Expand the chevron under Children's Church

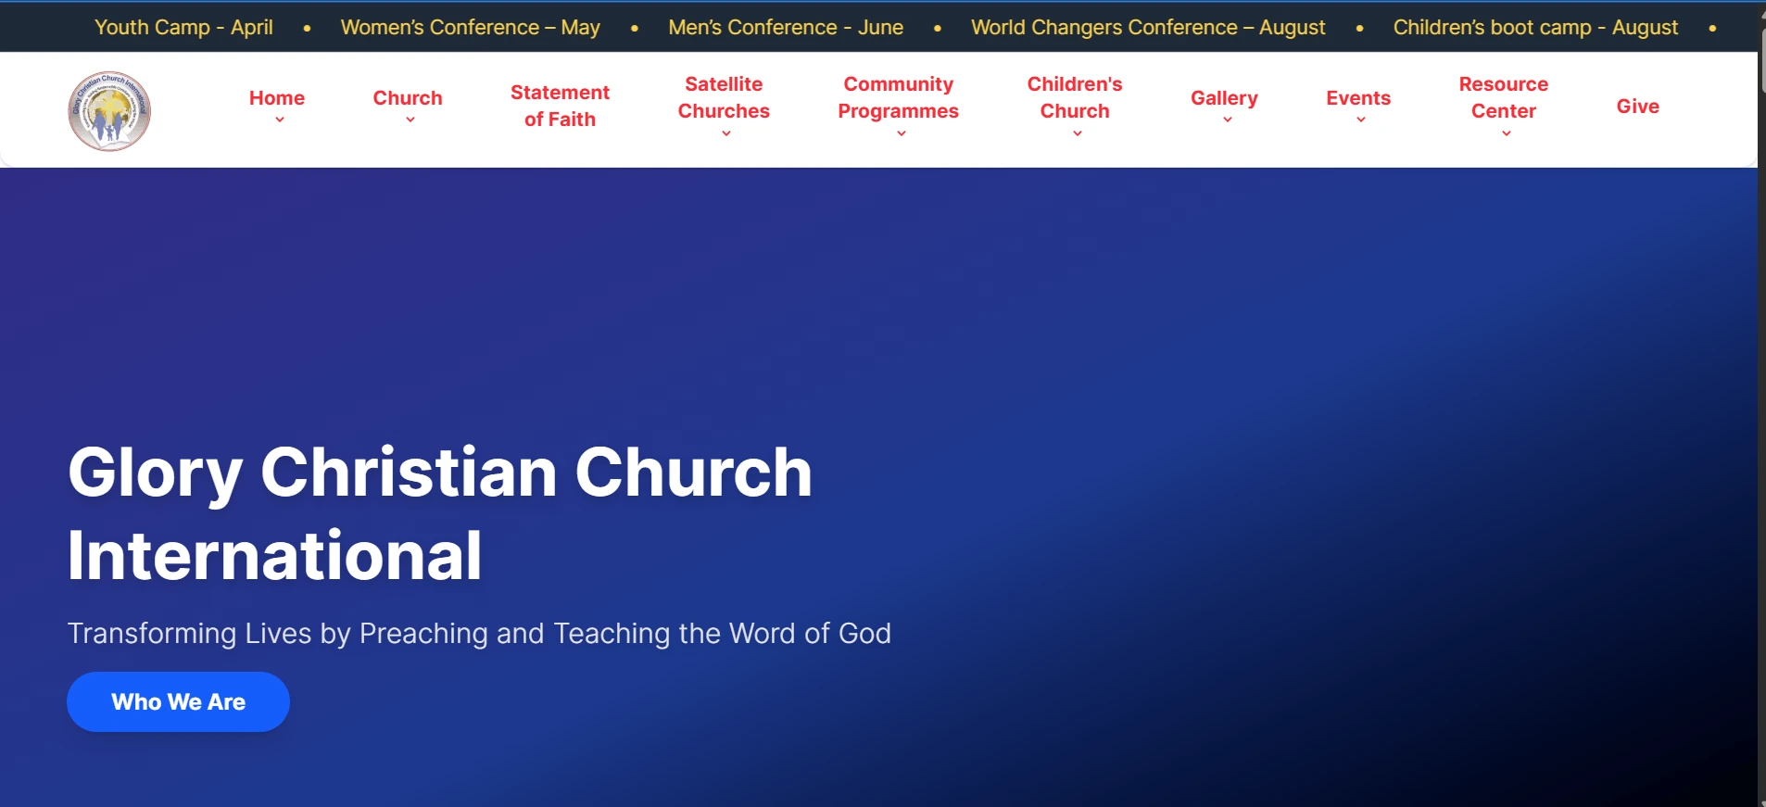1078,133
